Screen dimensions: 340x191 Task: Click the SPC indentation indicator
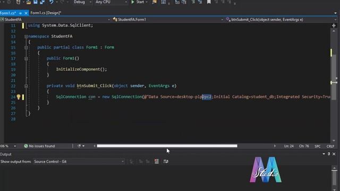pos(318,146)
